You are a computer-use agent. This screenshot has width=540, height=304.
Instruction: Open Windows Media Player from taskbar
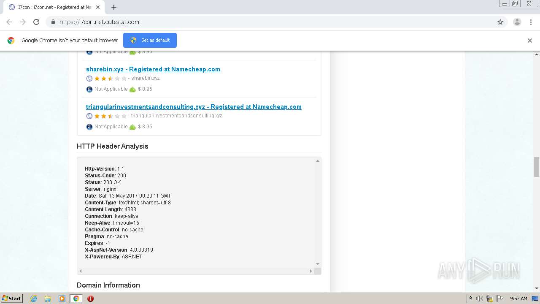tap(62, 299)
